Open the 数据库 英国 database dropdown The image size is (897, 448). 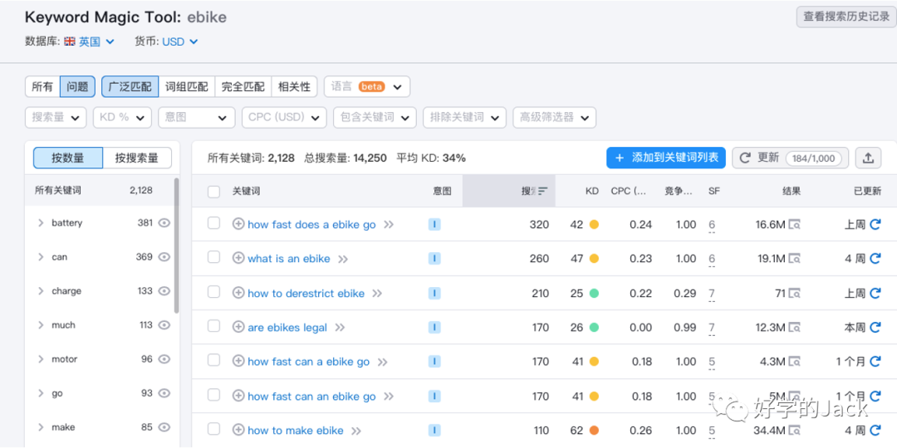click(90, 41)
